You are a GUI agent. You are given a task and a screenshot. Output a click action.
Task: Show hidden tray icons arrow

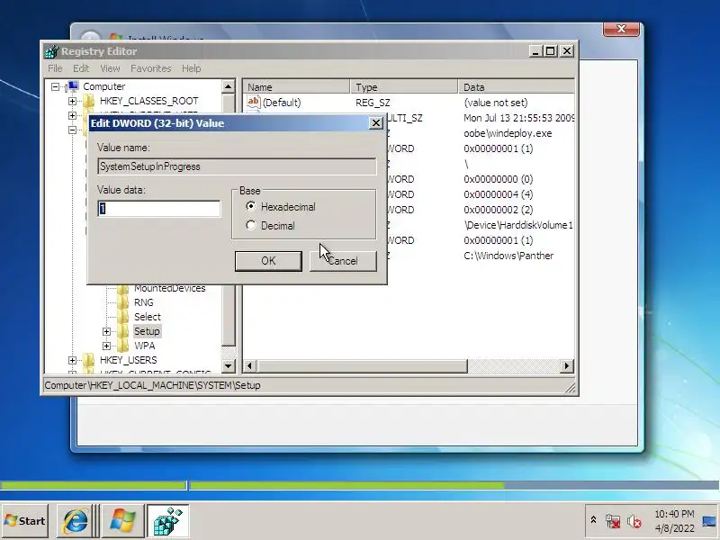(x=593, y=520)
